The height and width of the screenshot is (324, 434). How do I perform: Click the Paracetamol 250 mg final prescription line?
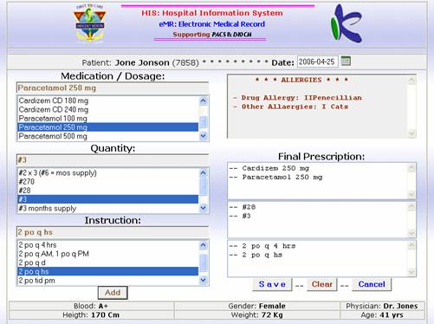[x=275, y=177]
